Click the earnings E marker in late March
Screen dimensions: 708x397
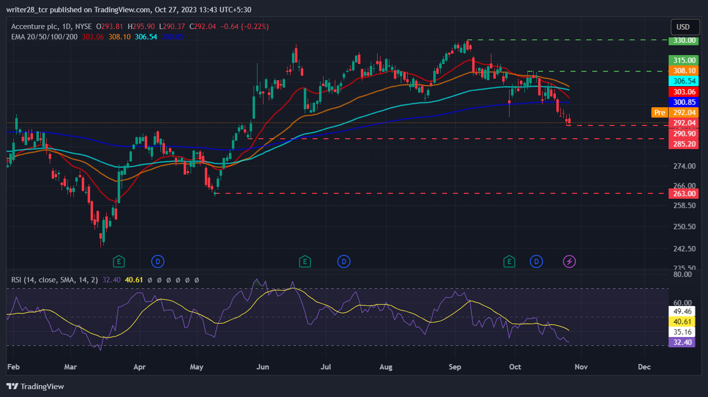click(x=118, y=261)
